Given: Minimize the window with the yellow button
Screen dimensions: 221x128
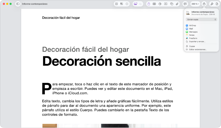Looking at the screenshot, I should tap(7, 4).
